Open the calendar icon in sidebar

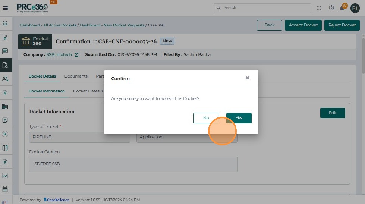coord(5,189)
